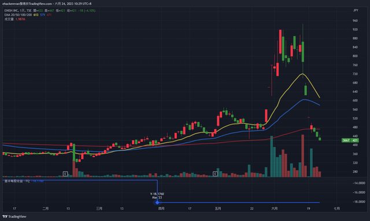Click the -14.0000 EPS axis label
This screenshot has height=221, width=370.
point(359,183)
